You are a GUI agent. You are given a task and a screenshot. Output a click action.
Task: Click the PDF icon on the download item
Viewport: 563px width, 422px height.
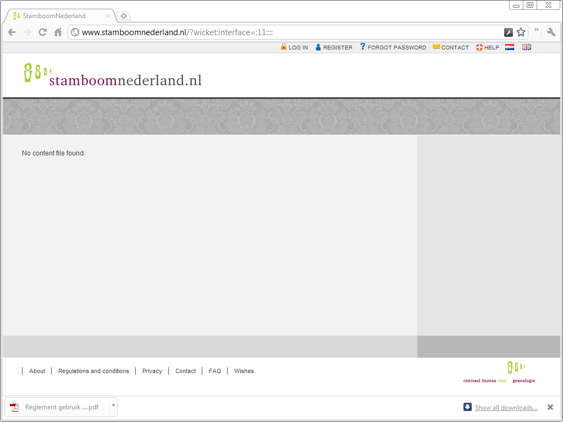coord(14,407)
